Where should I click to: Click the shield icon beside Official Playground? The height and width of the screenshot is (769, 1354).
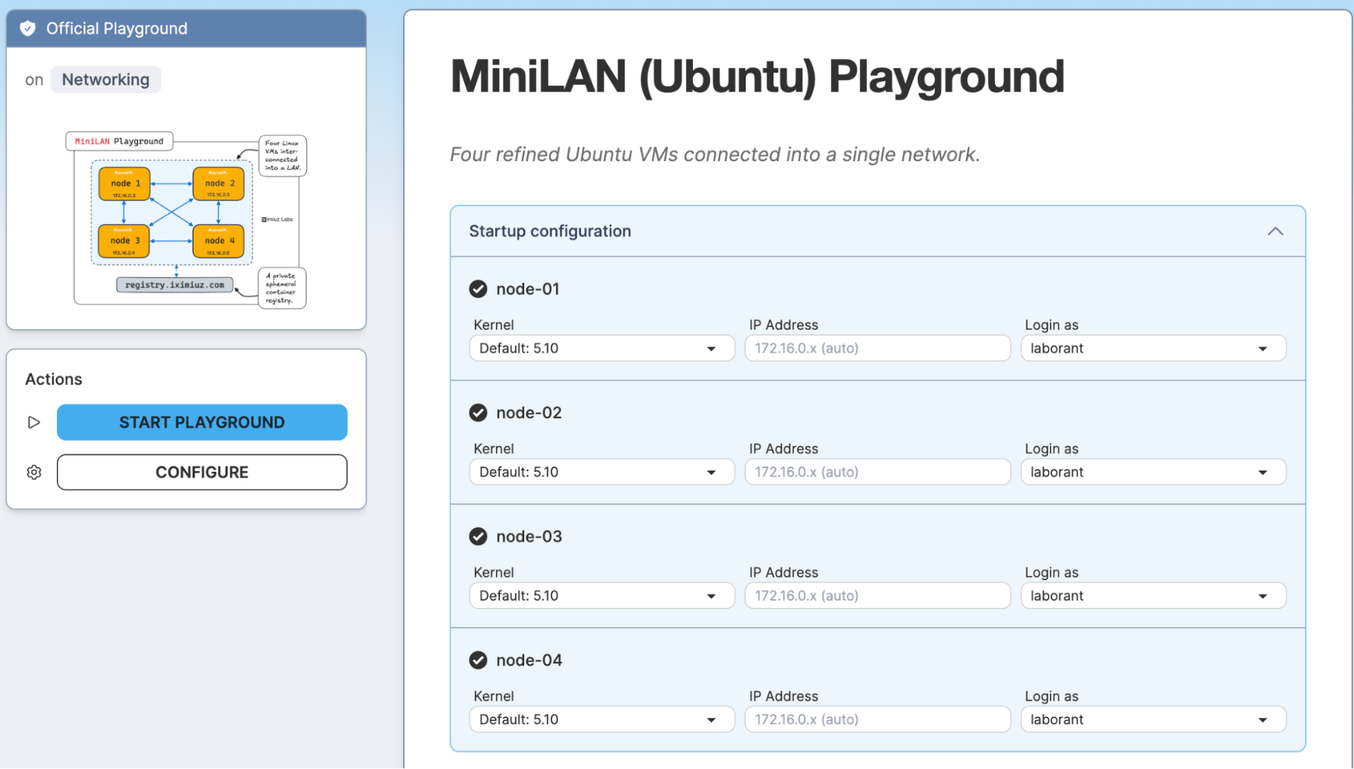click(28, 28)
